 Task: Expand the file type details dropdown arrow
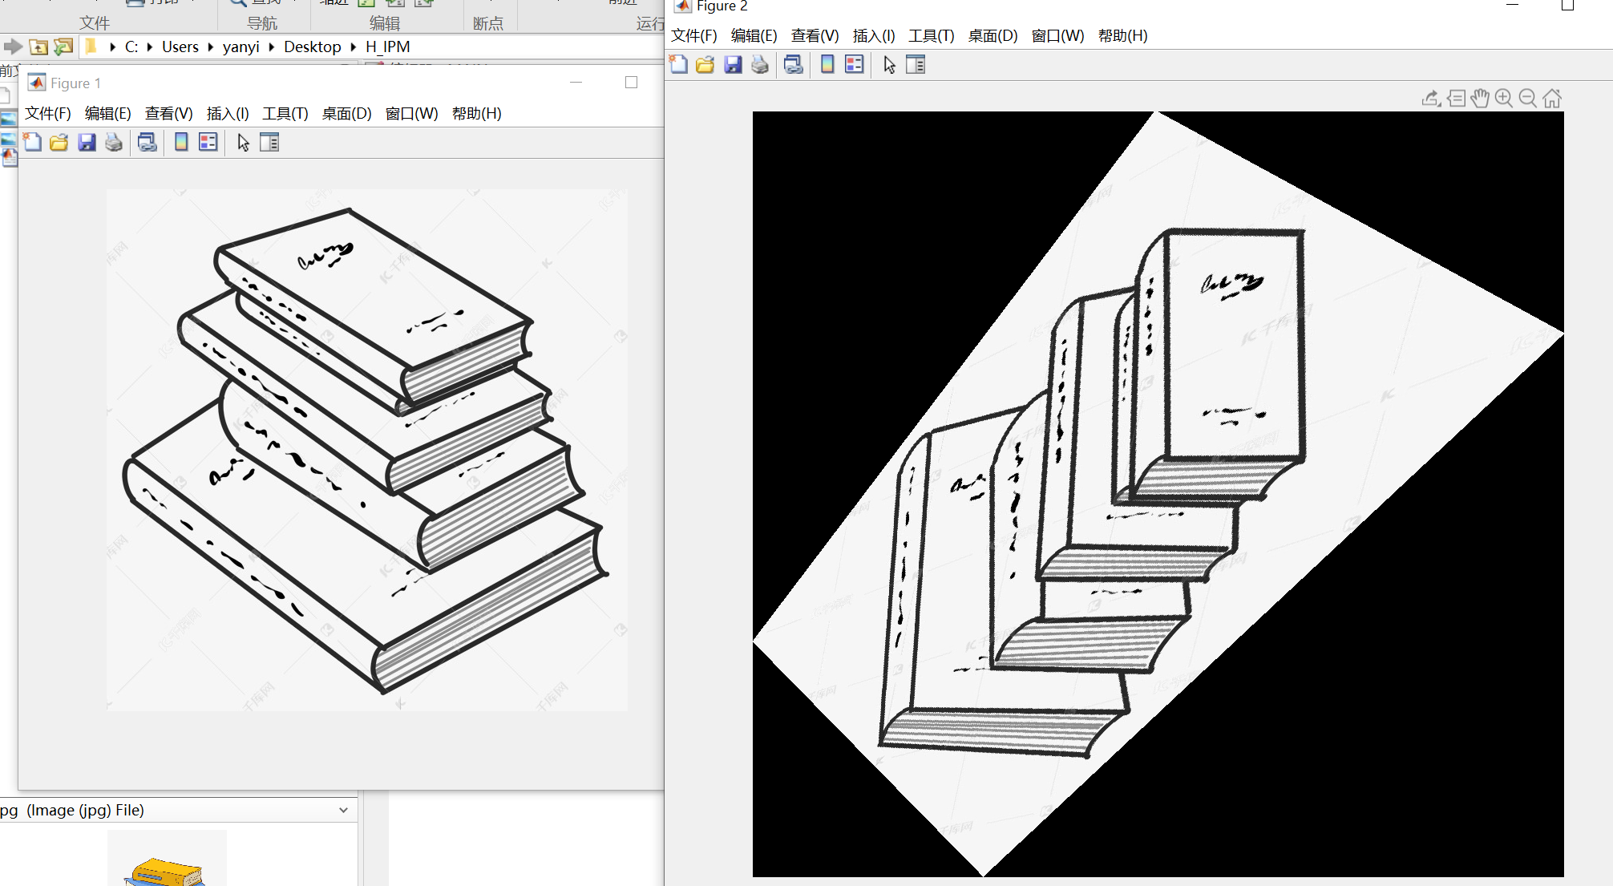(343, 810)
